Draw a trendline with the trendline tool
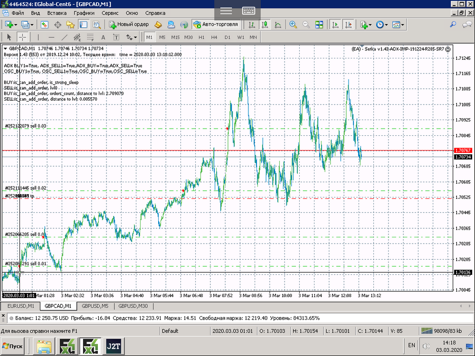Image resolution: width=475 pixels, height=356 pixels. pyautogui.click(x=64, y=37)
